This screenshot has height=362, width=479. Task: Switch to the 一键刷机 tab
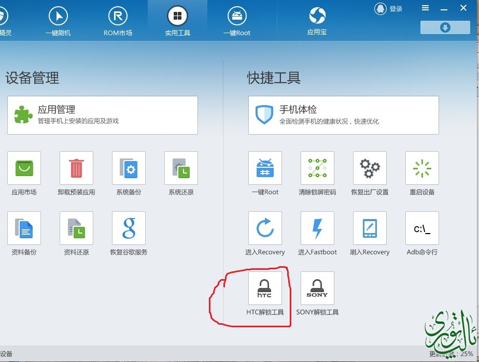coord(58,21)
